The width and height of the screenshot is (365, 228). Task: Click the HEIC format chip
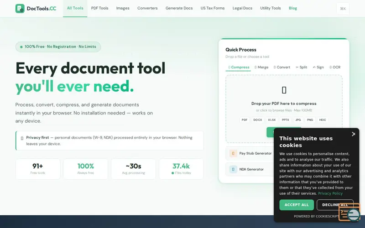(x=323, y=120)
